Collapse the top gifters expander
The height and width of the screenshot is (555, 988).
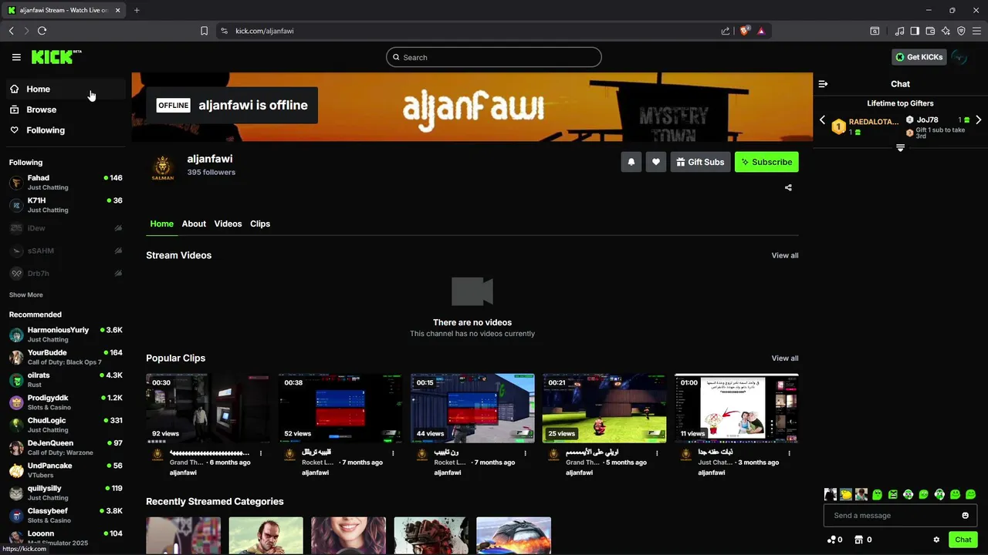coord(900,147)
